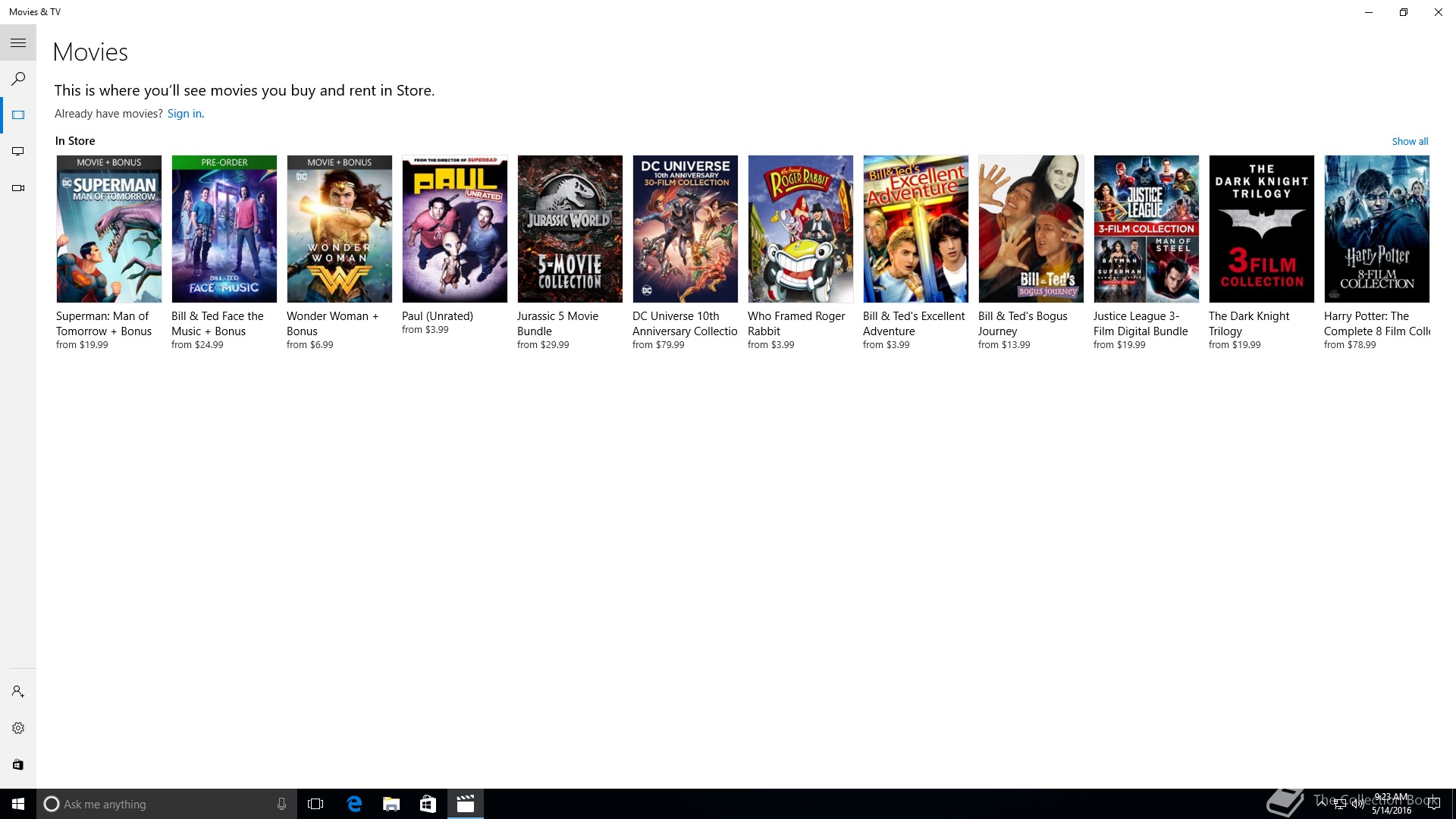Open Bill & Ted's Bogus Journey poster
Viewport: 1456px width, 819px height.
[1031, 229]
